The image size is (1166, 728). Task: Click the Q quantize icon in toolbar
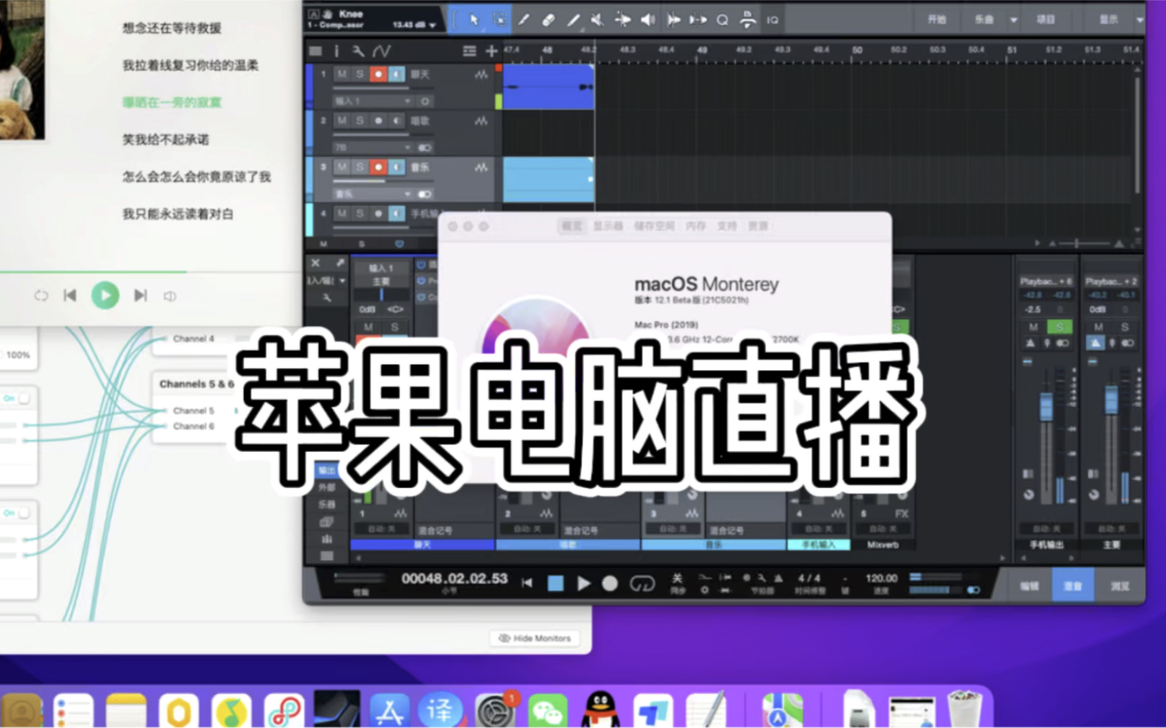point(722,20)
